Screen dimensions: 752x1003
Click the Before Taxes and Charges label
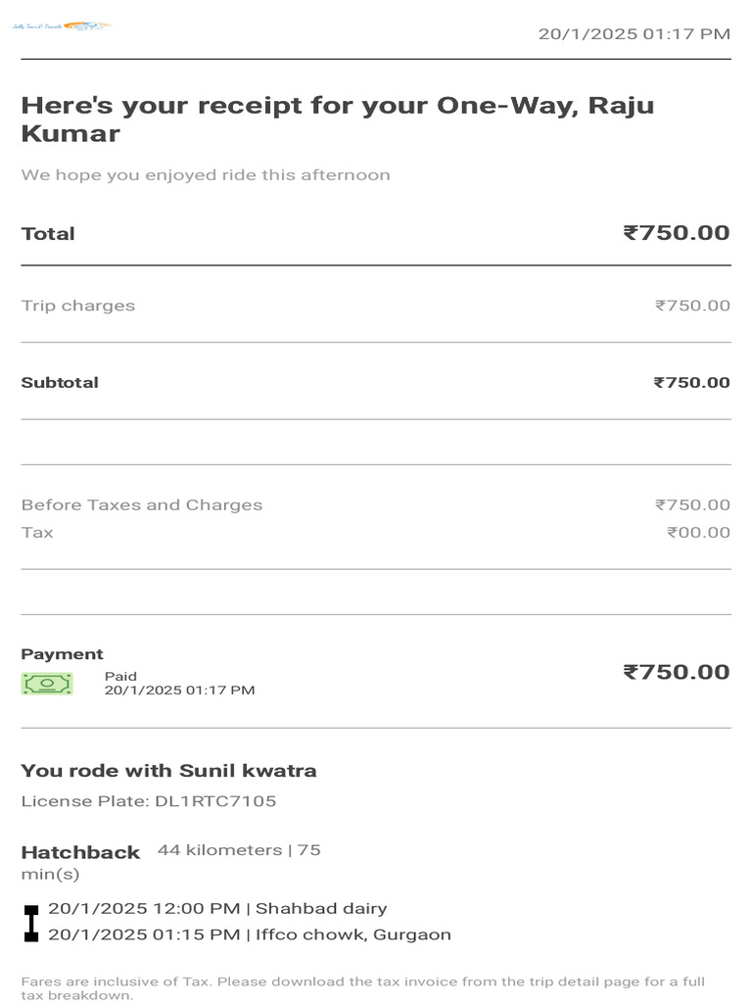point(142,505)
